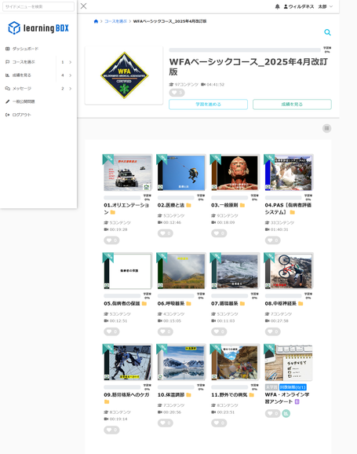Click 08.中枢神経系 bike thumbnail

[289, 271]
